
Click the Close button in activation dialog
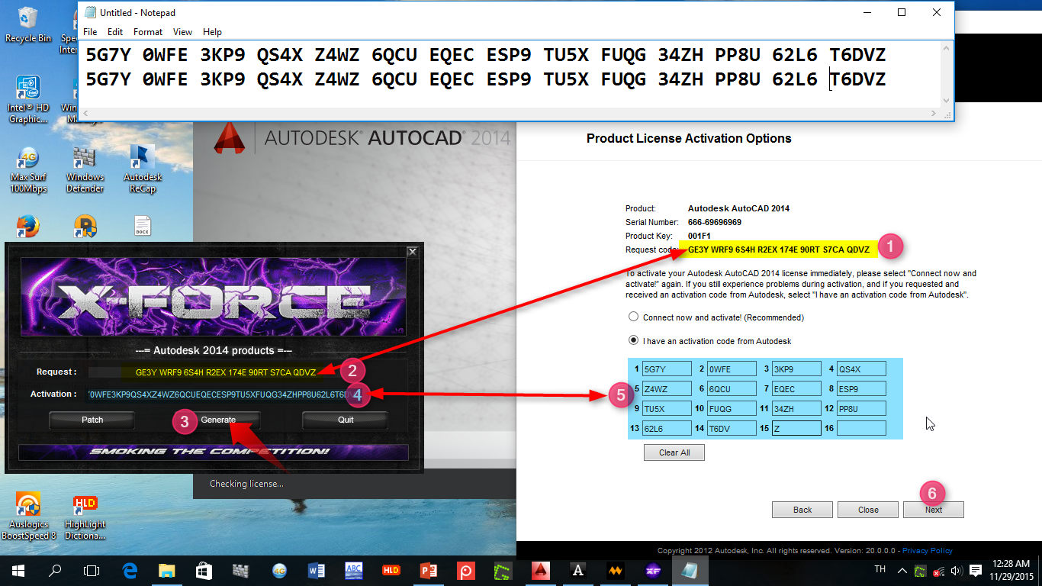pyautogui.click(x=868, y=510)
